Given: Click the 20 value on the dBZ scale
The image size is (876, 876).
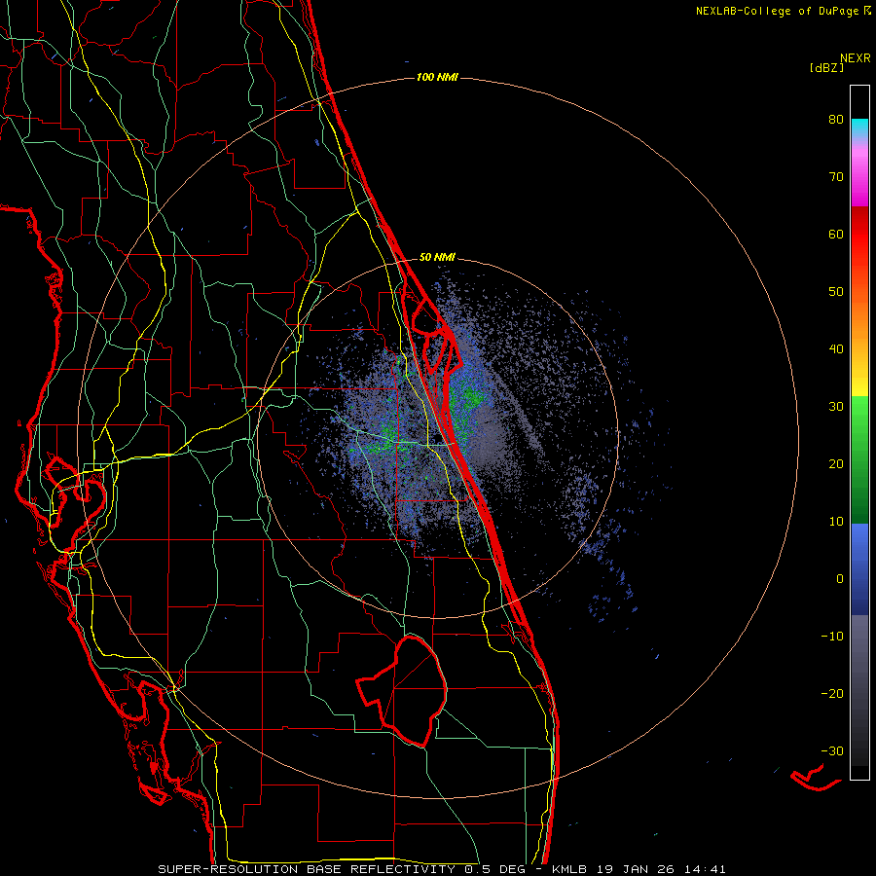Looking at the screenshot, I should [x=836, y=464].
